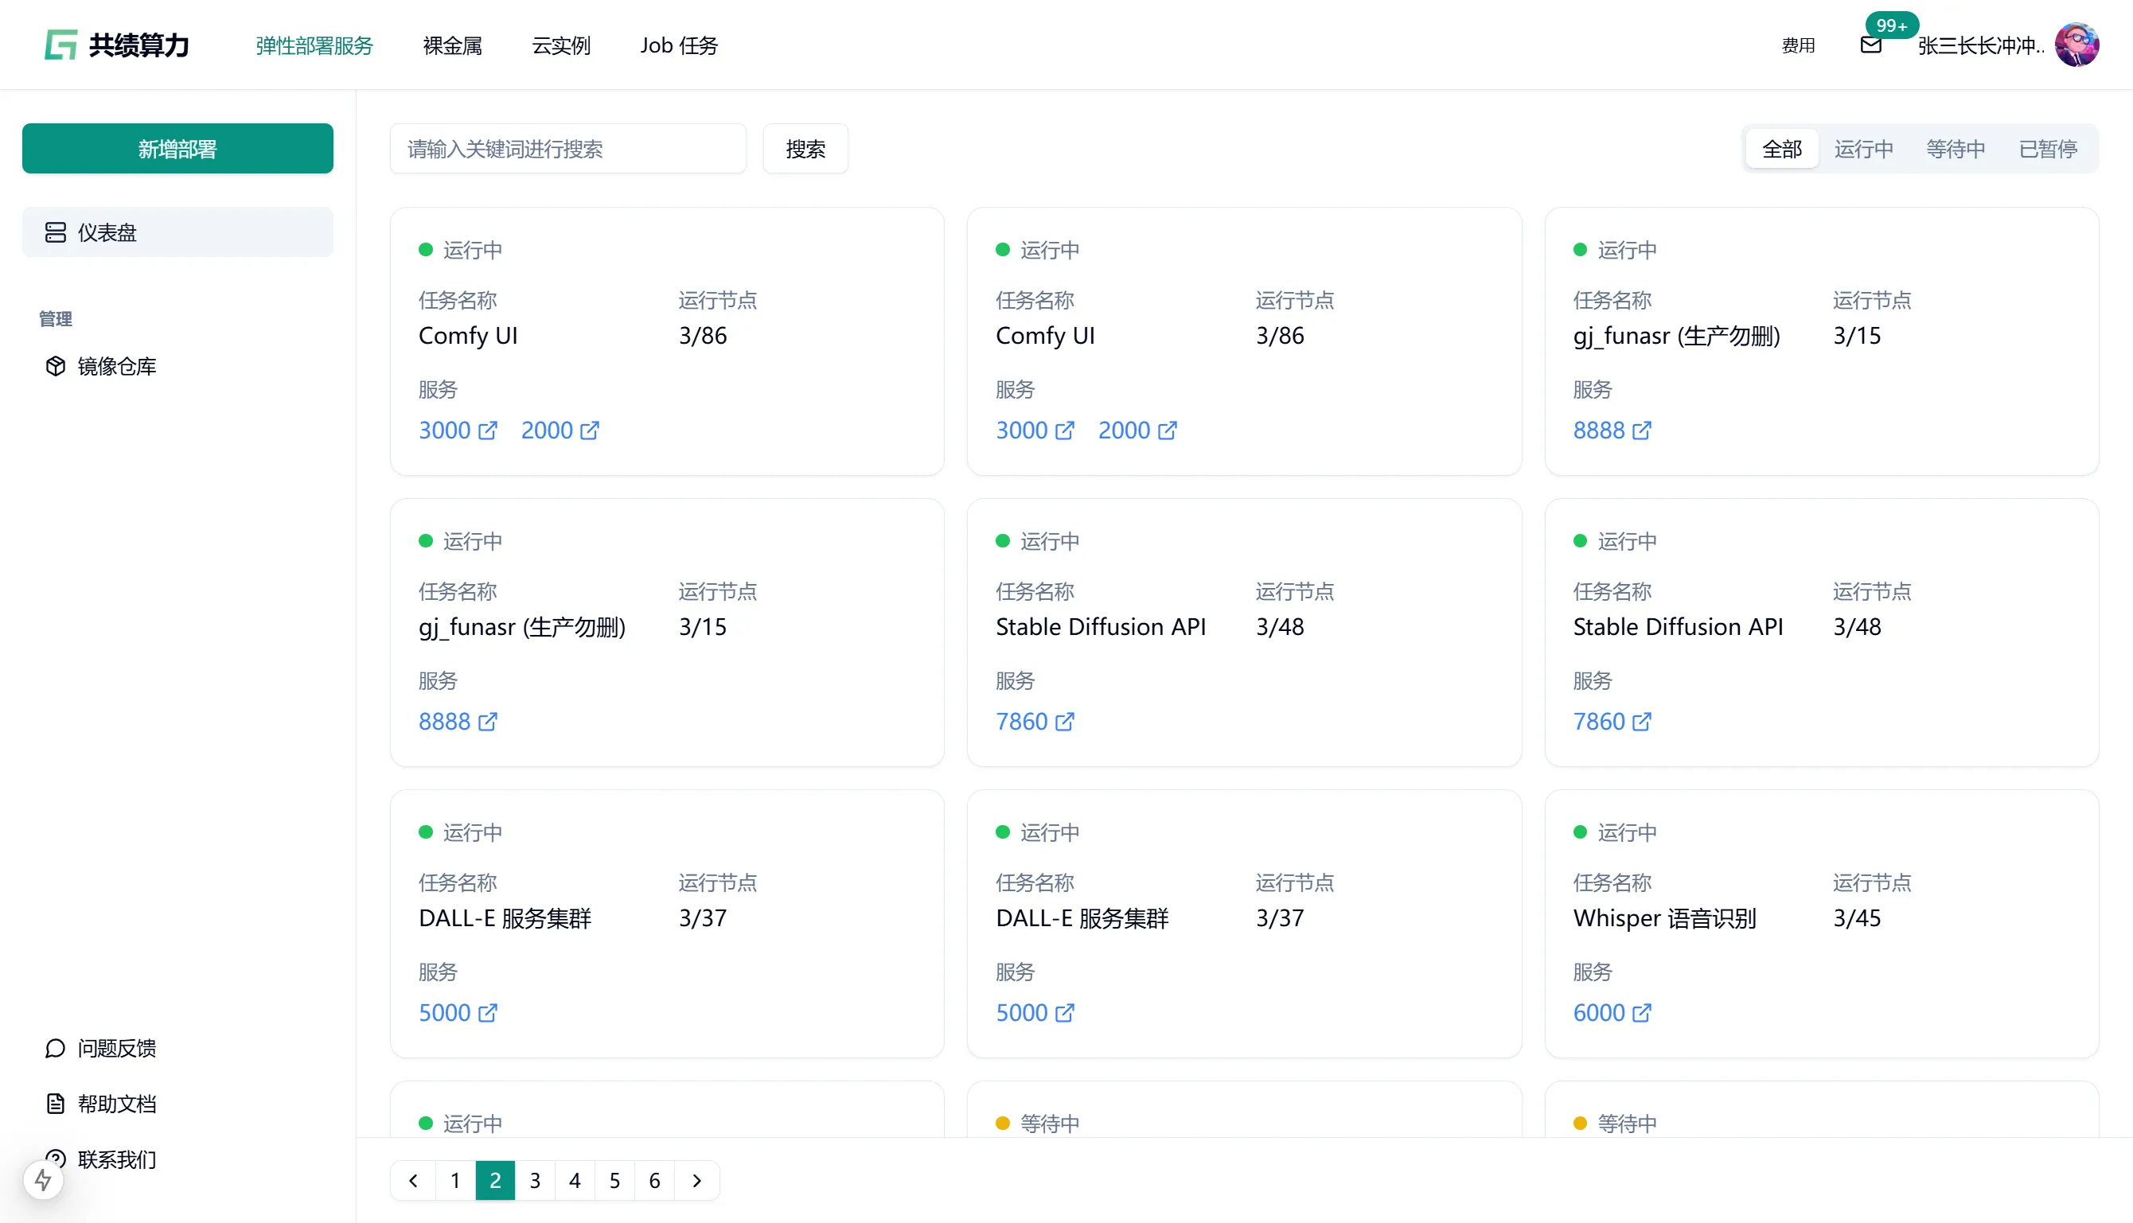Click the node count 3/45

[1857, 918]
